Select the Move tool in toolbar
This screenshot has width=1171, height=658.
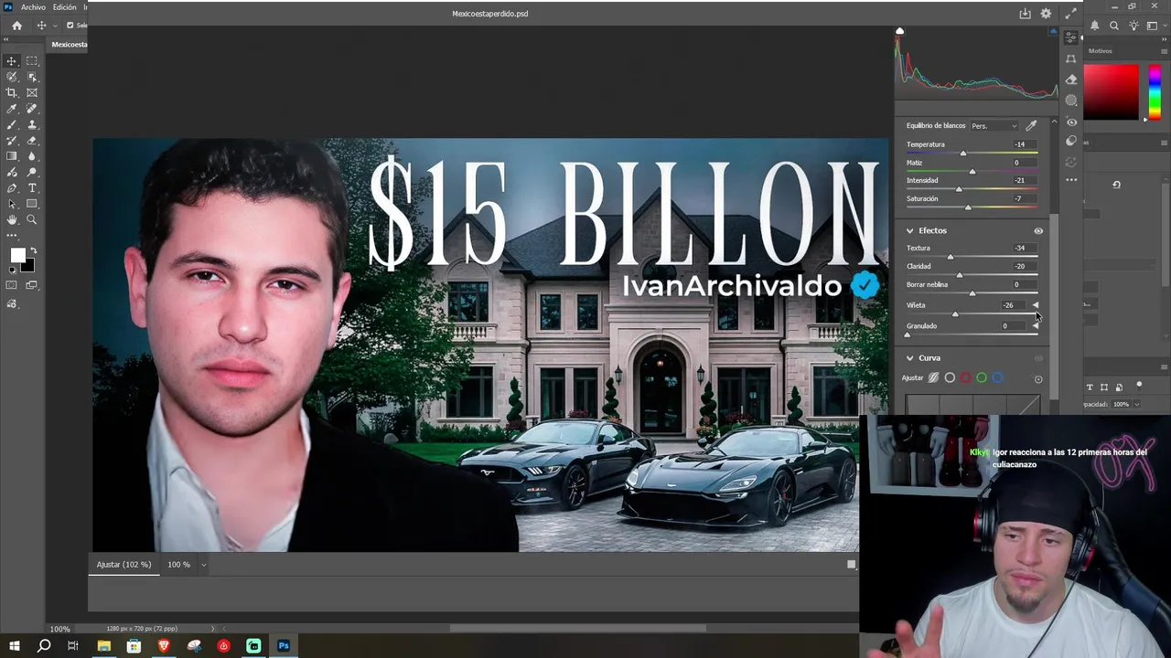pos(12,61)
